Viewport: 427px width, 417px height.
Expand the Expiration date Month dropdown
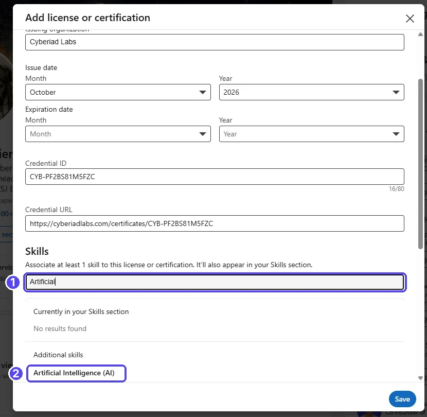(118, 134)
